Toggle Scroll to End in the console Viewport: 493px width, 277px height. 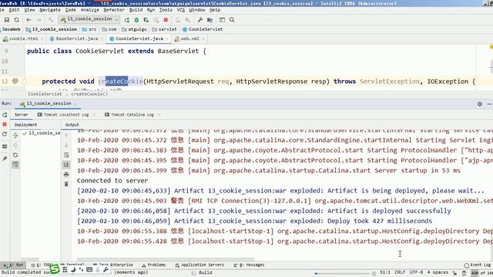point(66,164)
